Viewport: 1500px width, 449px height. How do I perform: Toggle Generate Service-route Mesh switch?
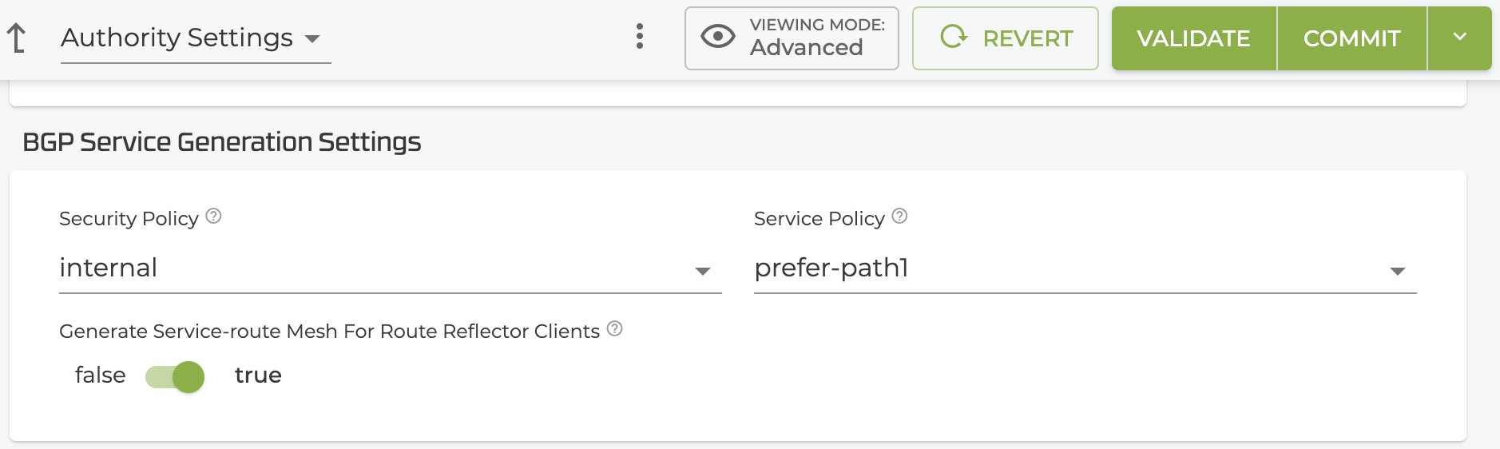(x=176, y=376)
